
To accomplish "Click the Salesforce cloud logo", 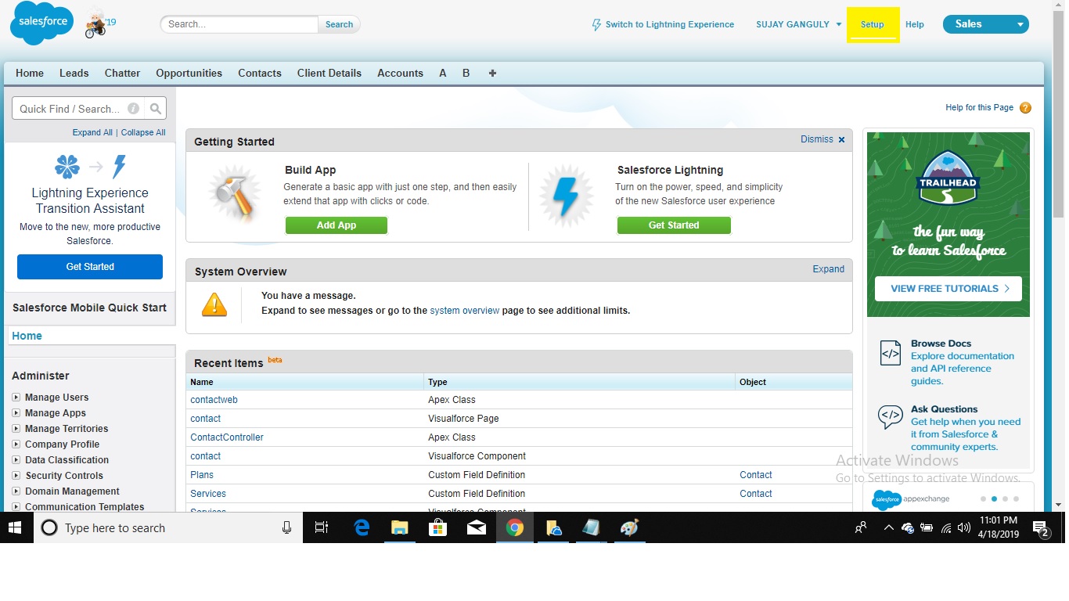I will (x=41, y=23).
